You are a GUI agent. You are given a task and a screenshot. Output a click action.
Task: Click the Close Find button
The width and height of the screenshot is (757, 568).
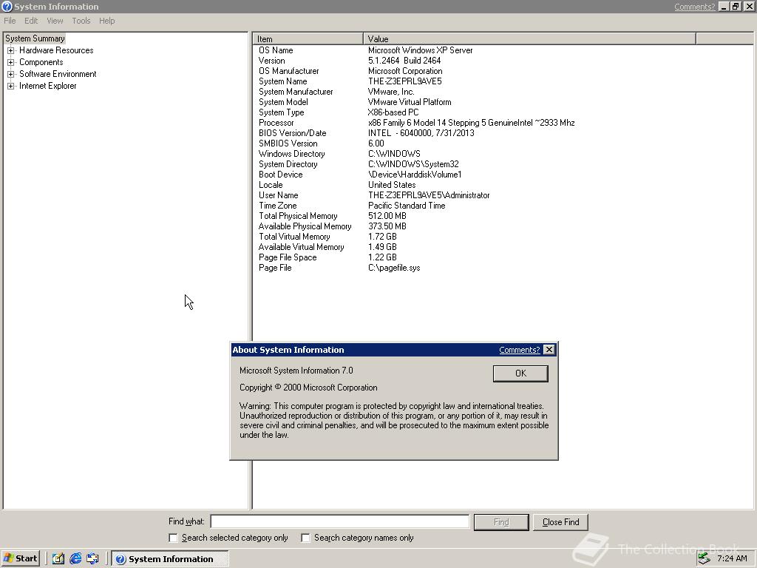(x=560, y=522)
